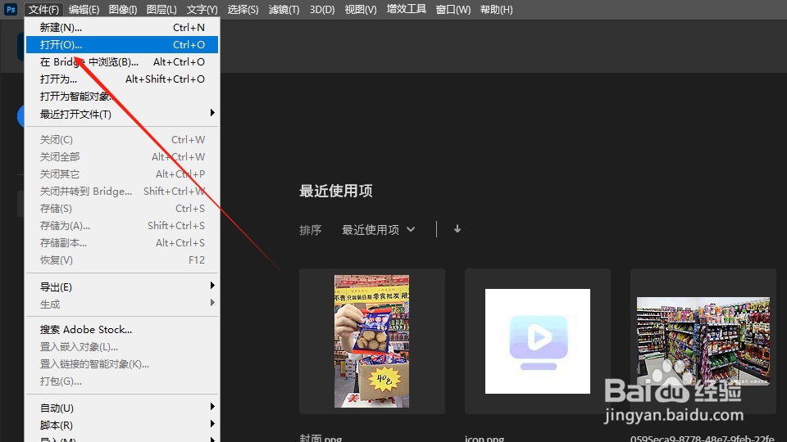Choose 打开为... menu entry
This screenshot has width=787, height=442.
coord(122,79)
